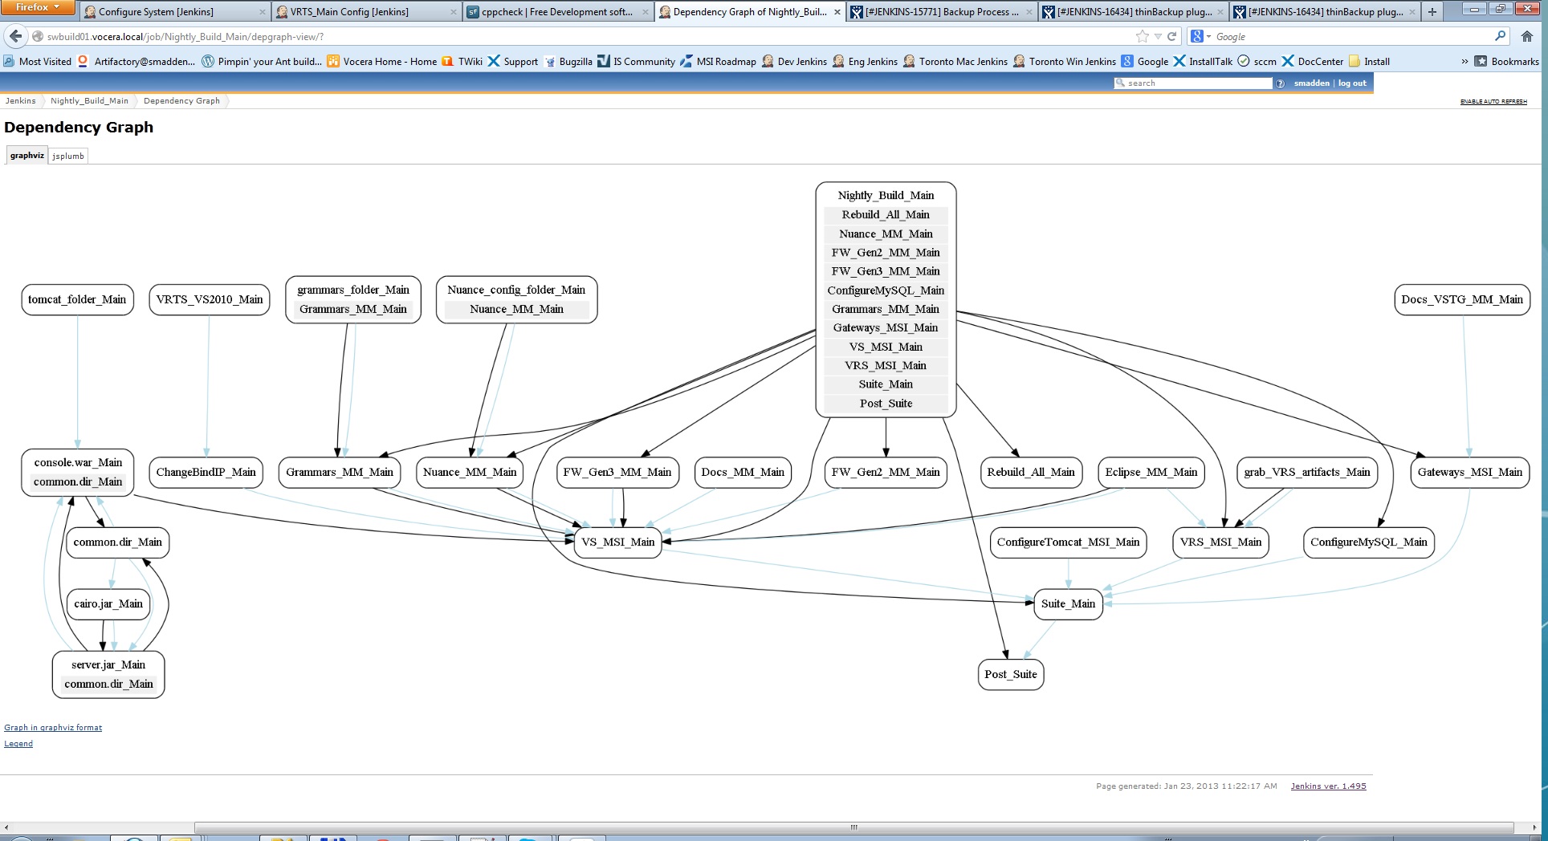Open a new tab with plus button
The height and width of the screenshot is (841, 1548).
[1432, 11]
